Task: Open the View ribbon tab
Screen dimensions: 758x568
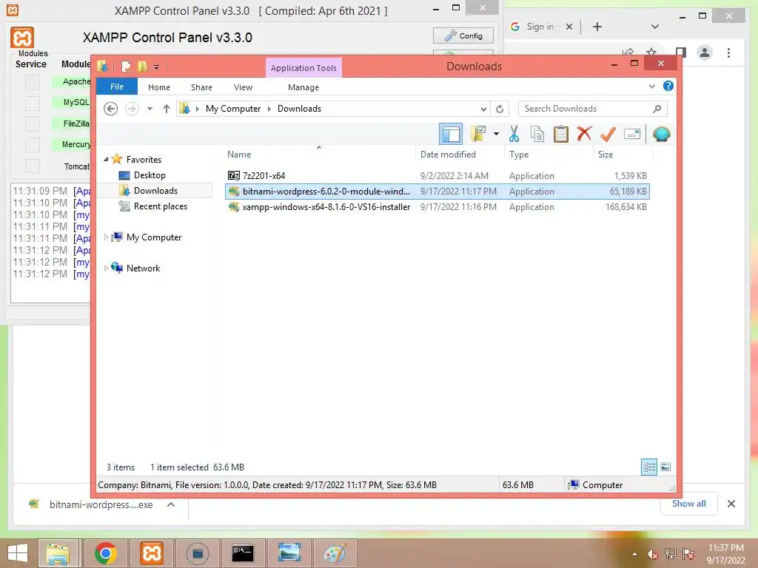Action: [243, 87]
